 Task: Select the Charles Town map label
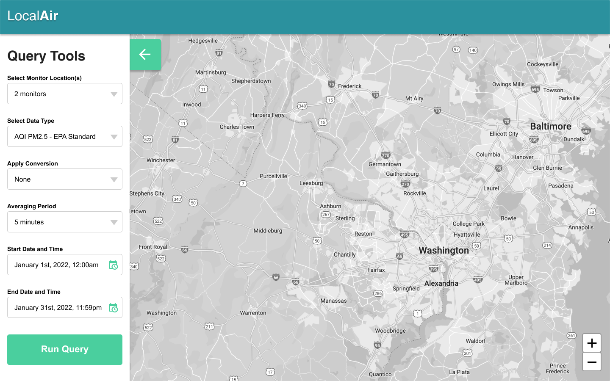tap(237, 127)
